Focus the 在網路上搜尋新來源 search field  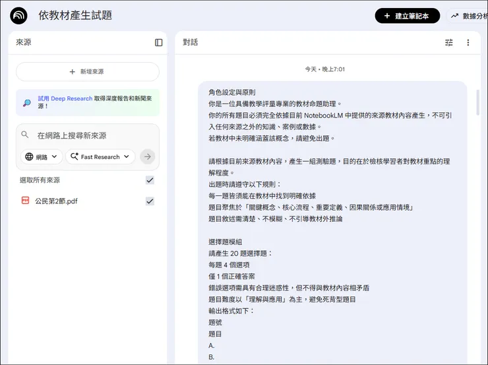click(x=72, y=135)
